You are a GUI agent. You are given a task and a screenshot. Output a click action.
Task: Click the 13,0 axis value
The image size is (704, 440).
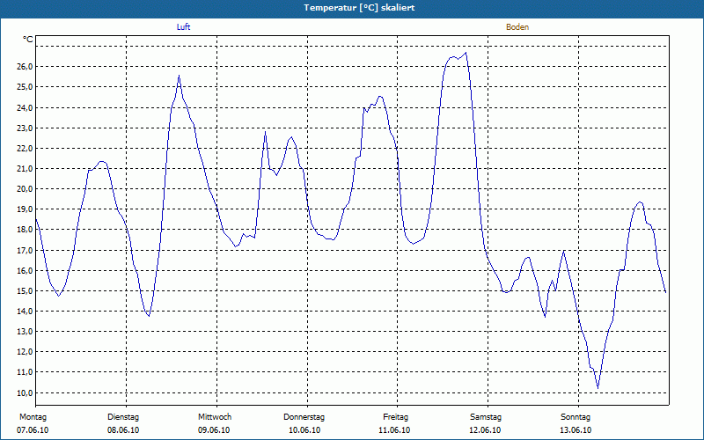[25, 332]
